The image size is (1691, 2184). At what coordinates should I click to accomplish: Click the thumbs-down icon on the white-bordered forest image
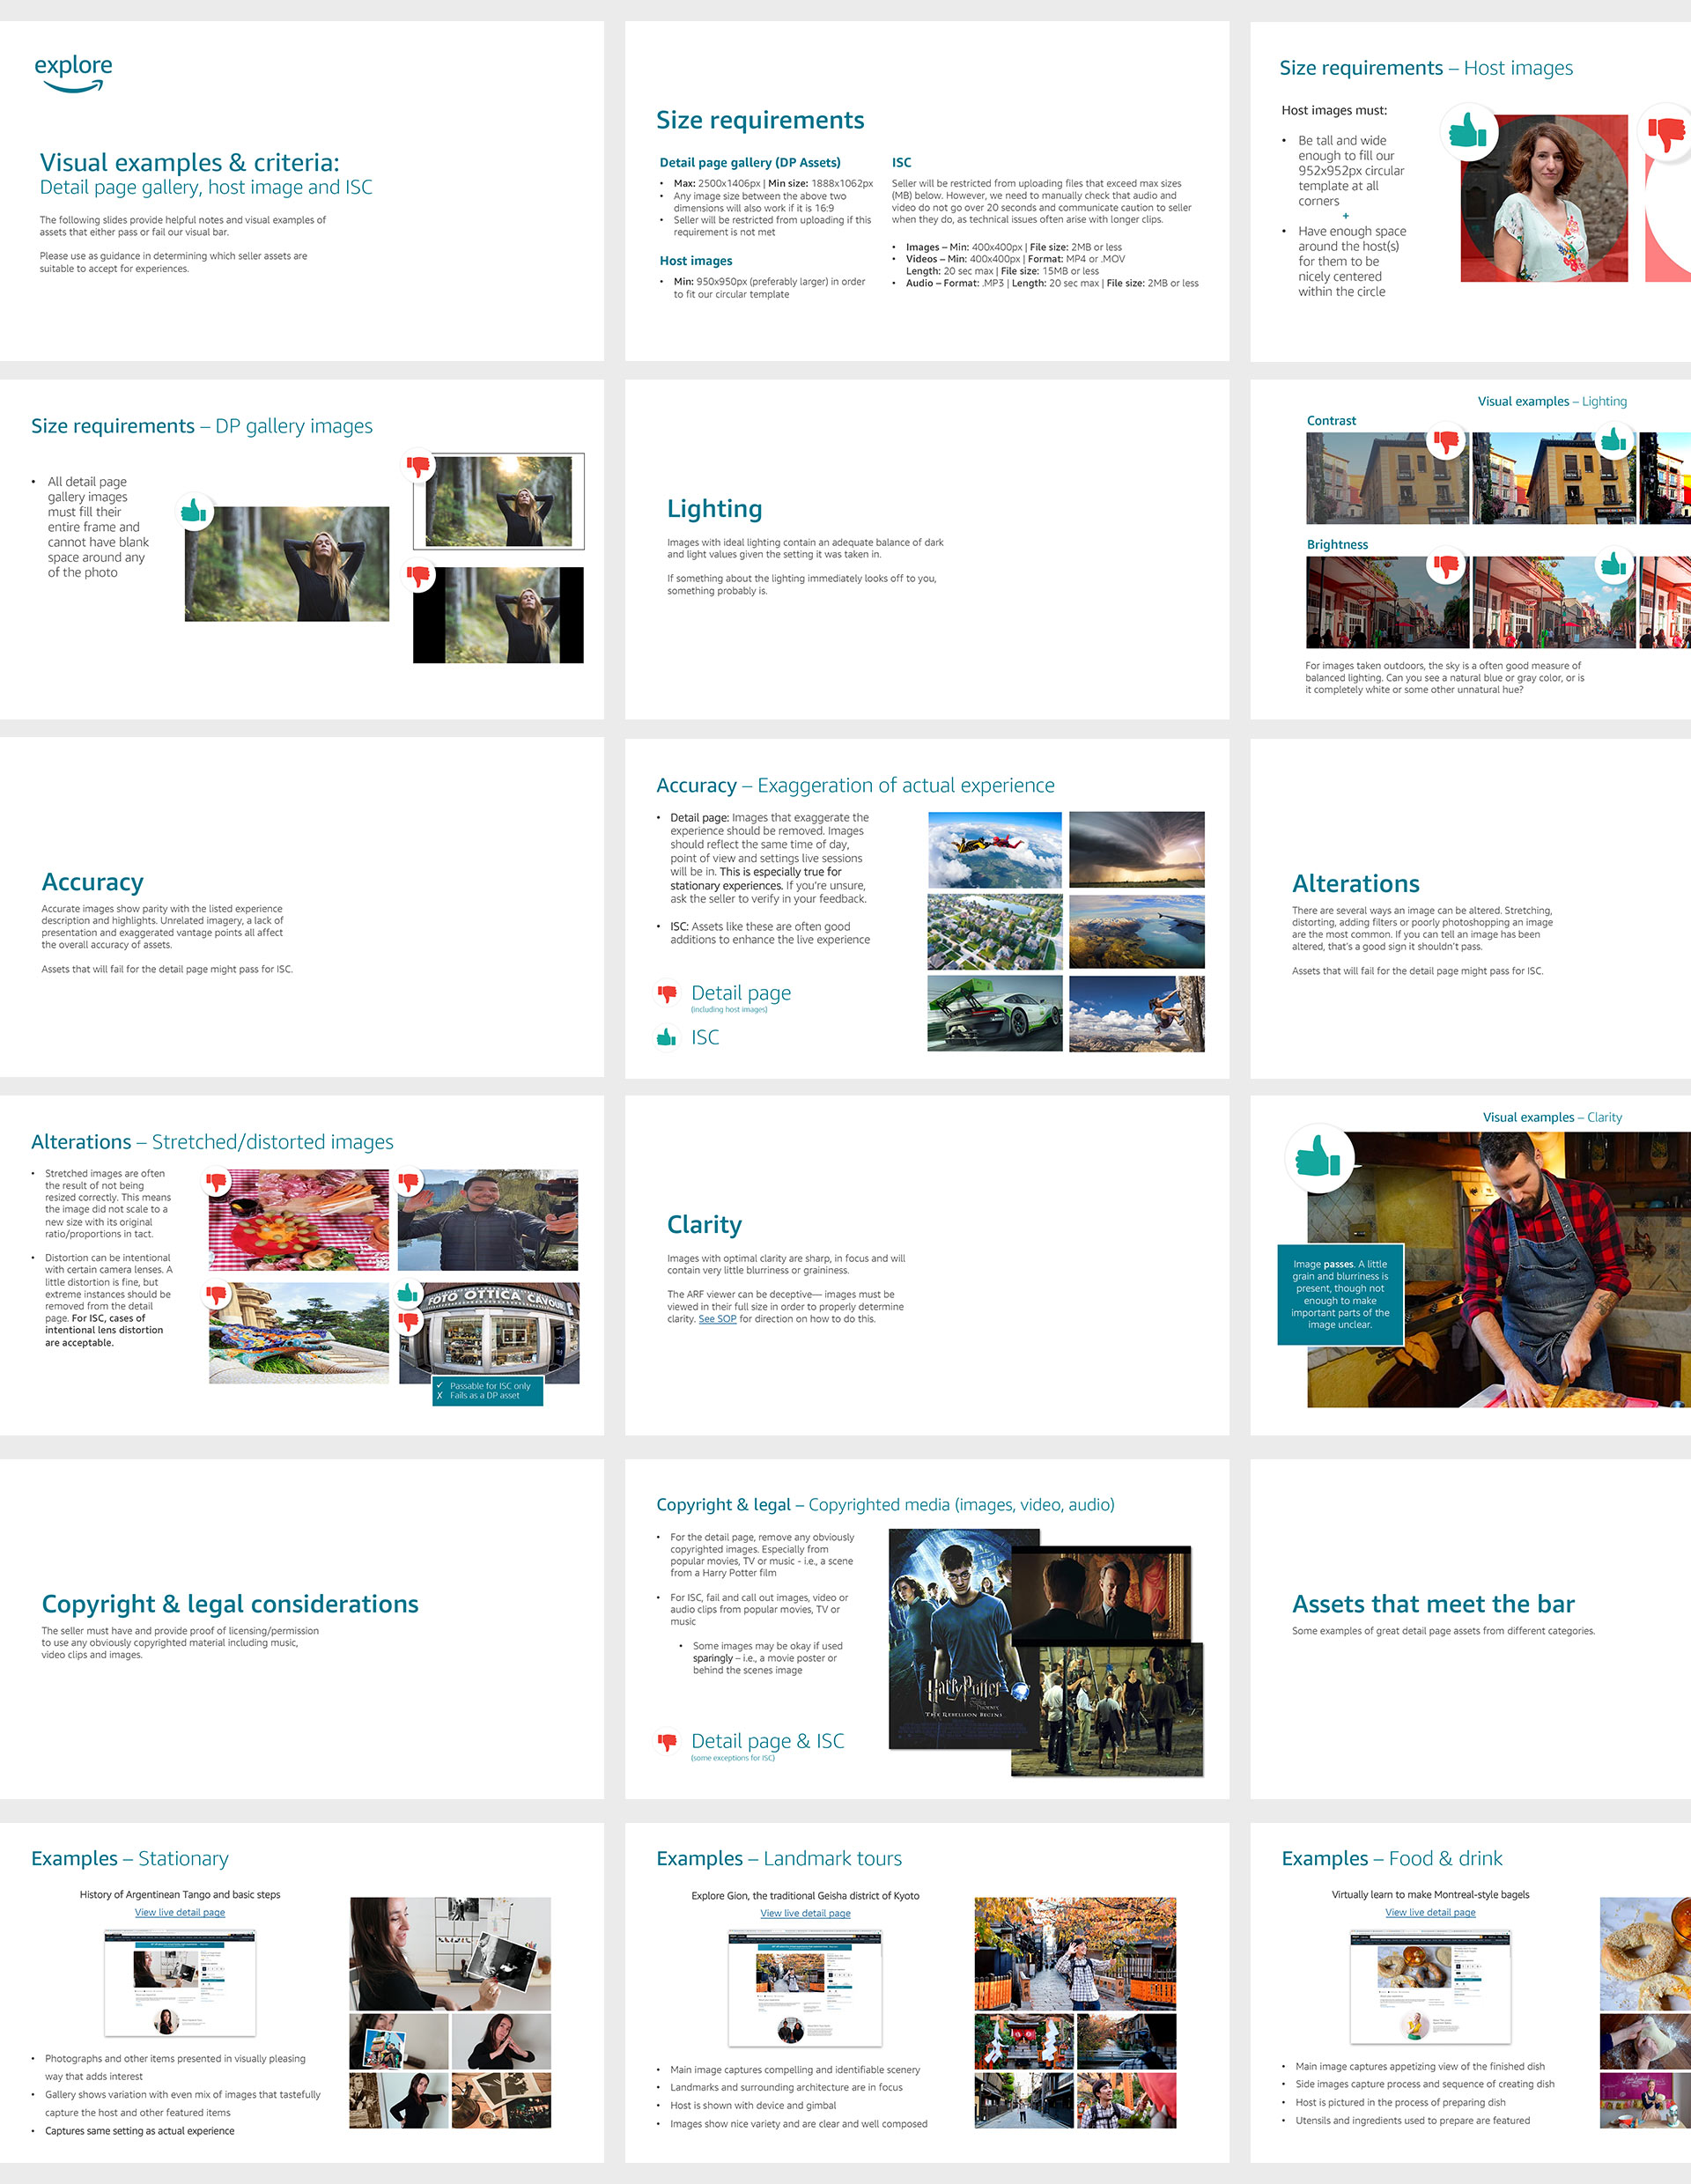[x=418, y=466]
